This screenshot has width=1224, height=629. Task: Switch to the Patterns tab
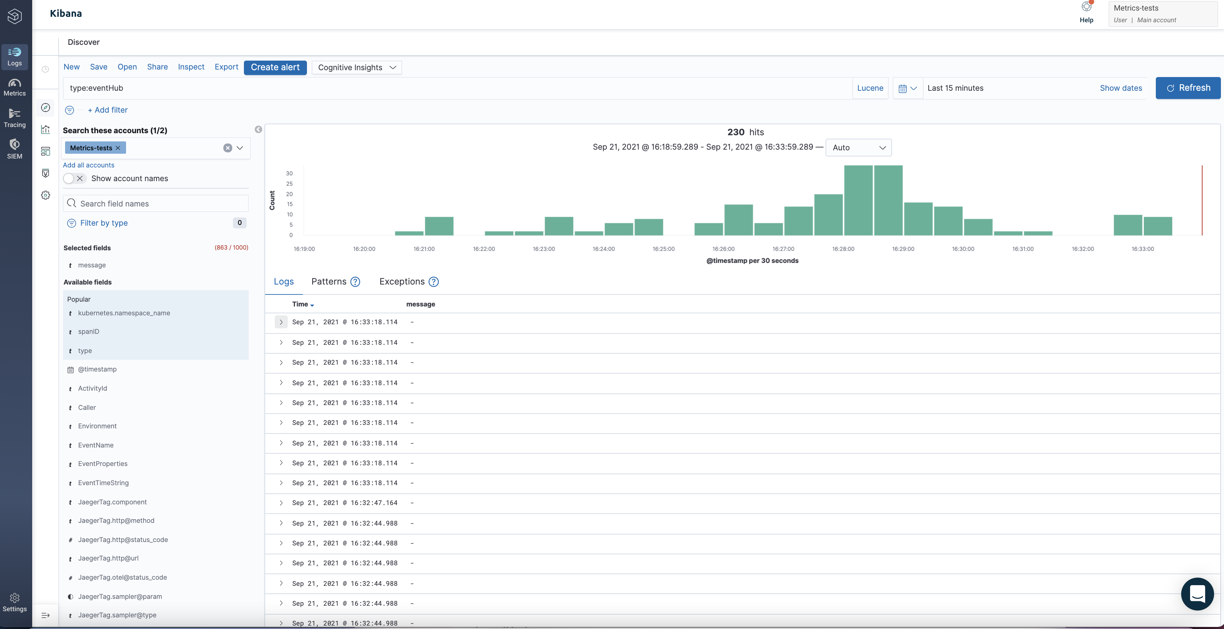329,282
